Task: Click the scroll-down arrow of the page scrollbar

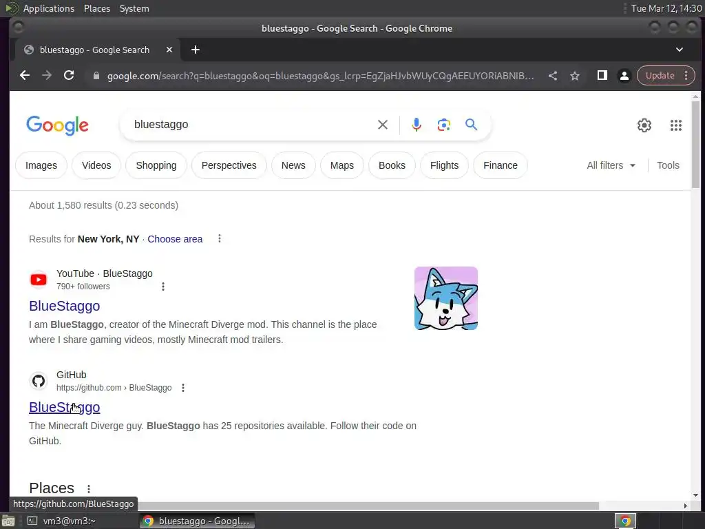Action: [x=695, y=495]
